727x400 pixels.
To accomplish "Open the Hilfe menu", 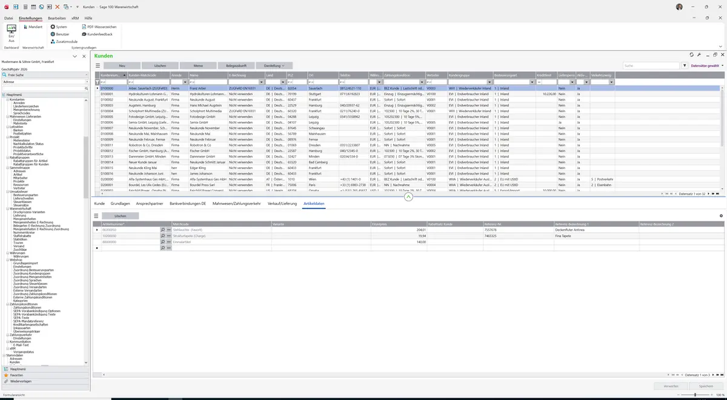I will [88, 18].
